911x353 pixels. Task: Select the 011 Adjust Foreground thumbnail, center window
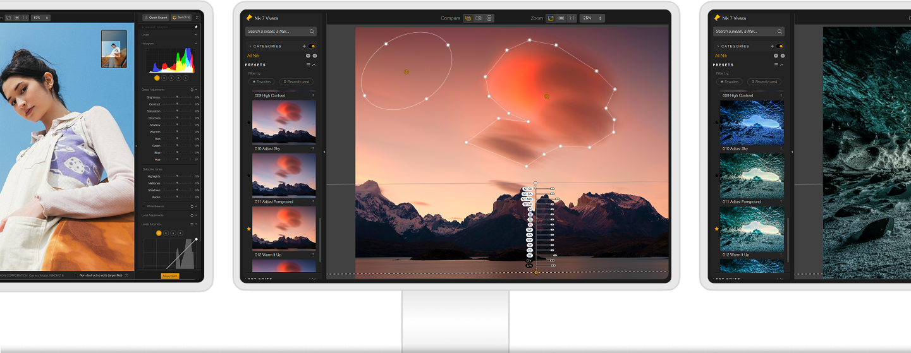(x=284, y=175)
